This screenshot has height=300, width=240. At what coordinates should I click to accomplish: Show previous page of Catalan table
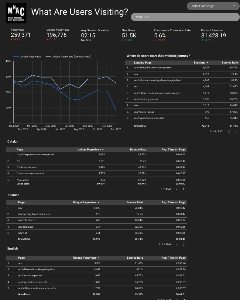click(x=176, y=189)
